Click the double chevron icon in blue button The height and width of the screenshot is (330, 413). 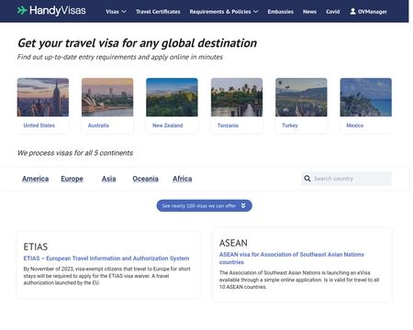(x=243, y=205)
